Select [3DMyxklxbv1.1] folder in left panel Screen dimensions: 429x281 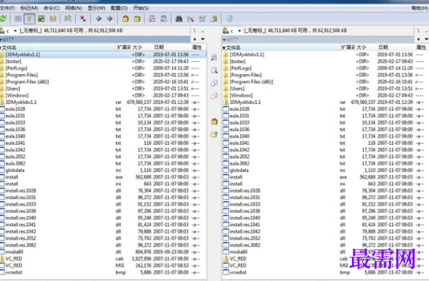click(x=103, y=54)
